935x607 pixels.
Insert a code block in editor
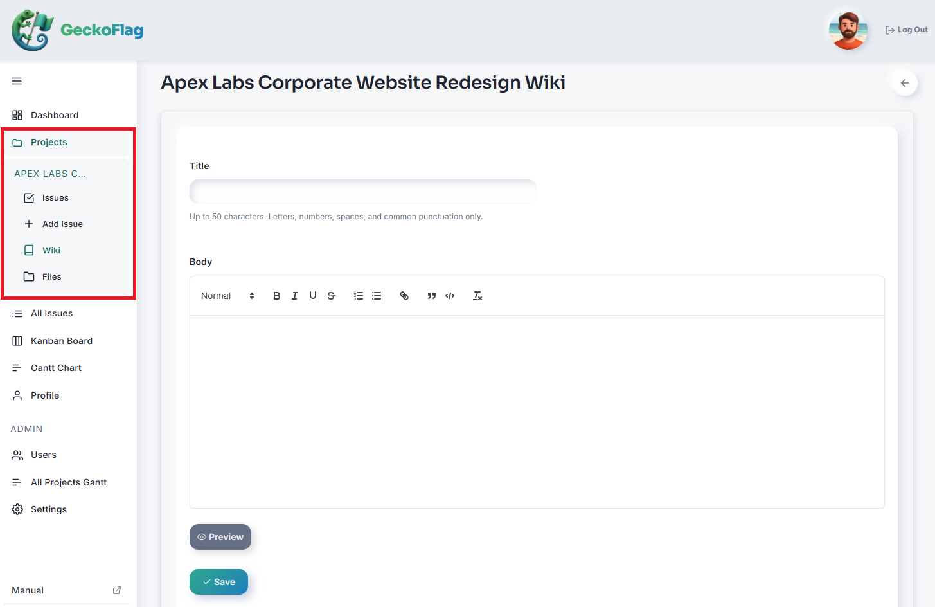click(450, 296)
